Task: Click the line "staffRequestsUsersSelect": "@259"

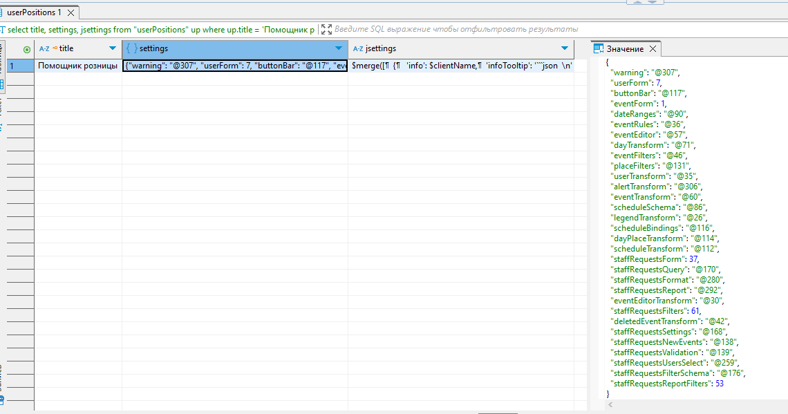Action: (x=675, y=363)
